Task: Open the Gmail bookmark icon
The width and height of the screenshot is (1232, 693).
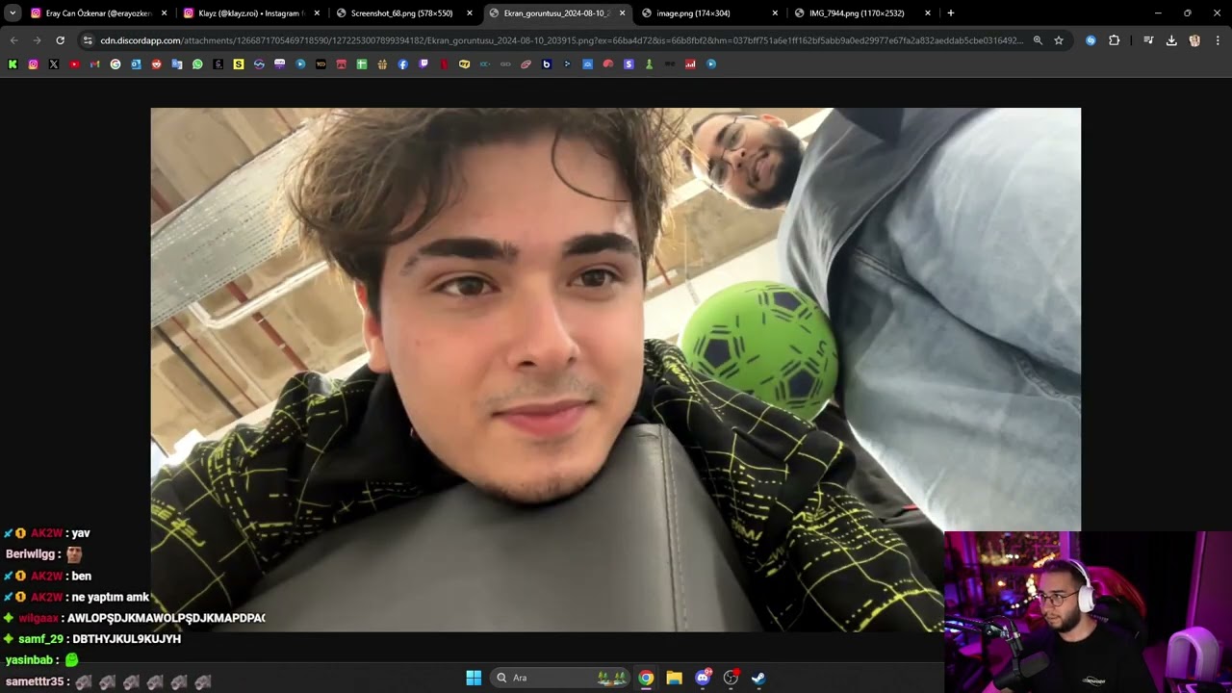Action: coord(94,64)
